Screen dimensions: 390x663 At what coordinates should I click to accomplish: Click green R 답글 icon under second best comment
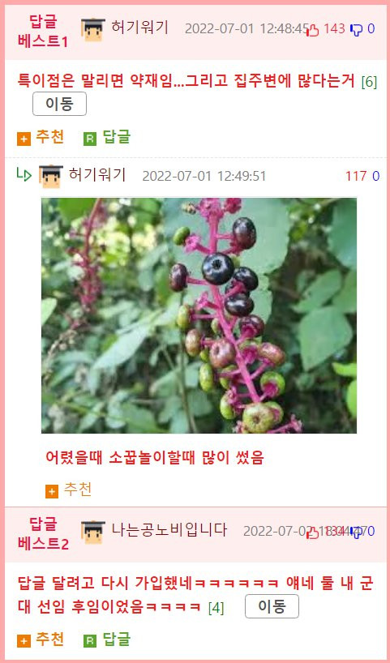click(x=90, y=641)
